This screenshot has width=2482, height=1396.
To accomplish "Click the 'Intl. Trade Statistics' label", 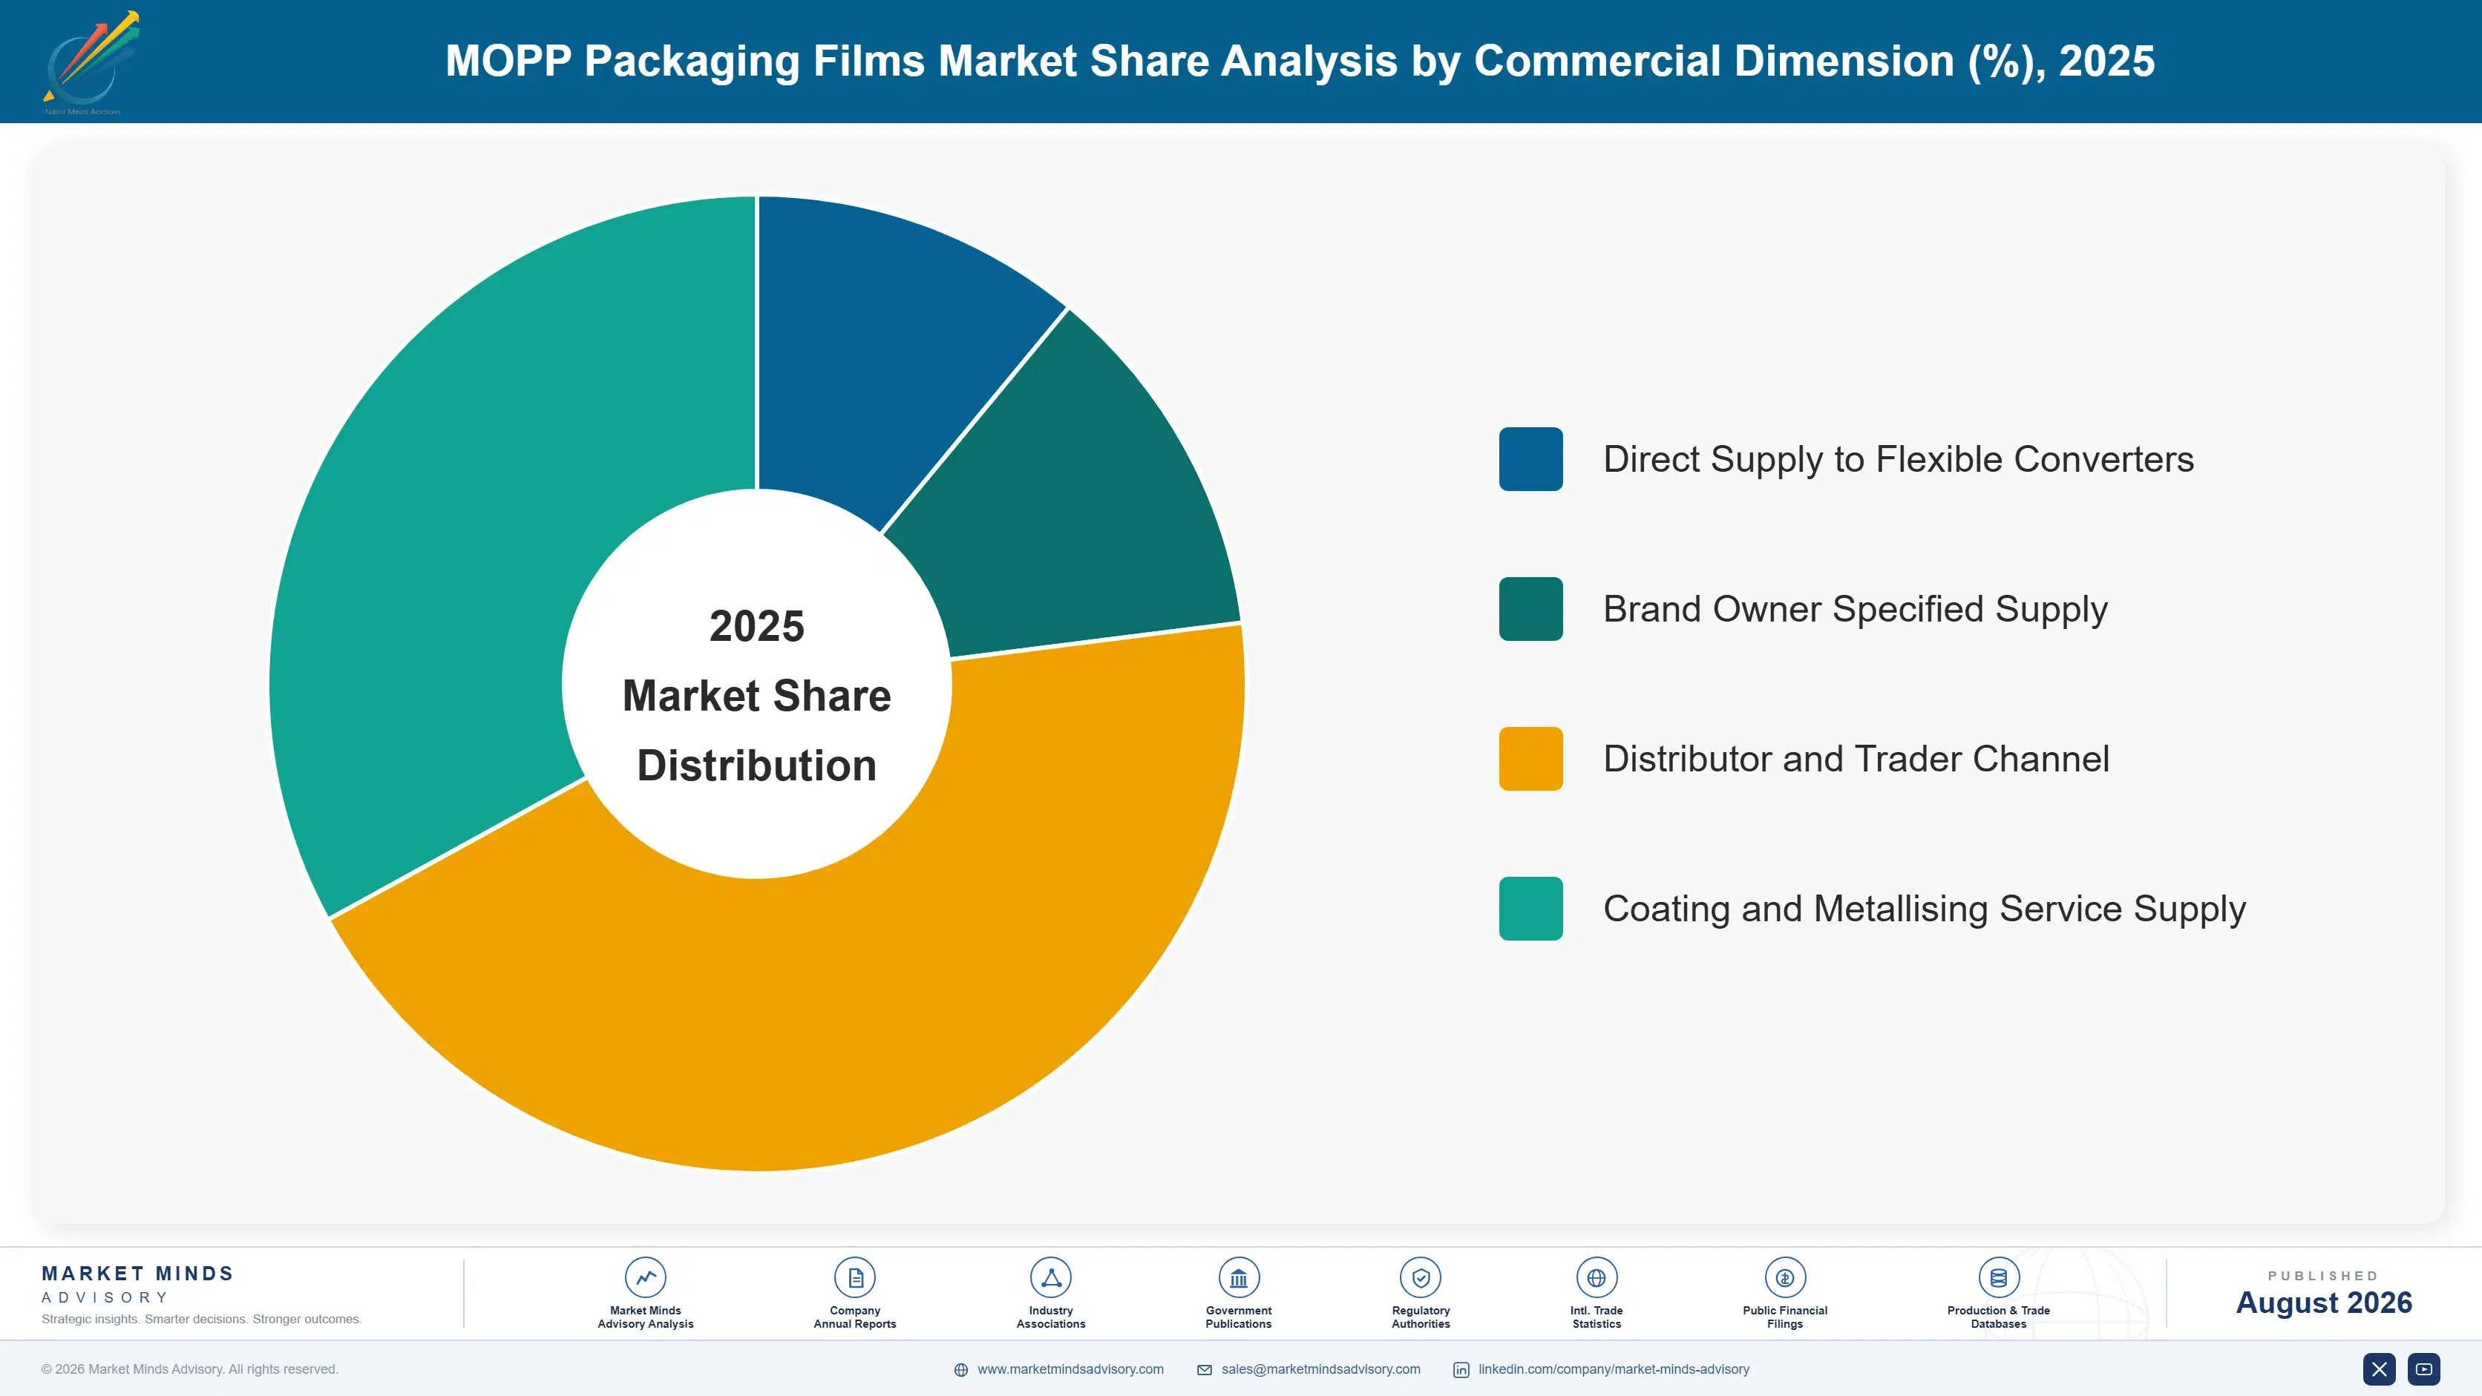I will pyautogui.click(x=1597, y=1317).
